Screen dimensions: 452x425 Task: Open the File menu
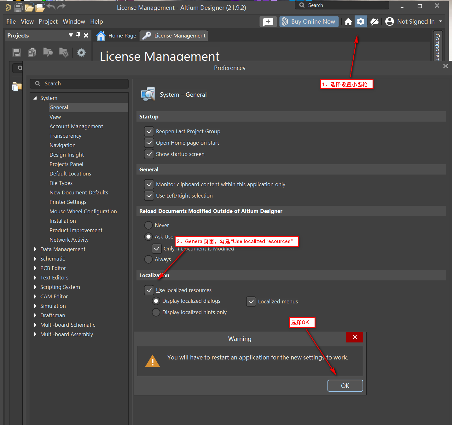11,21
